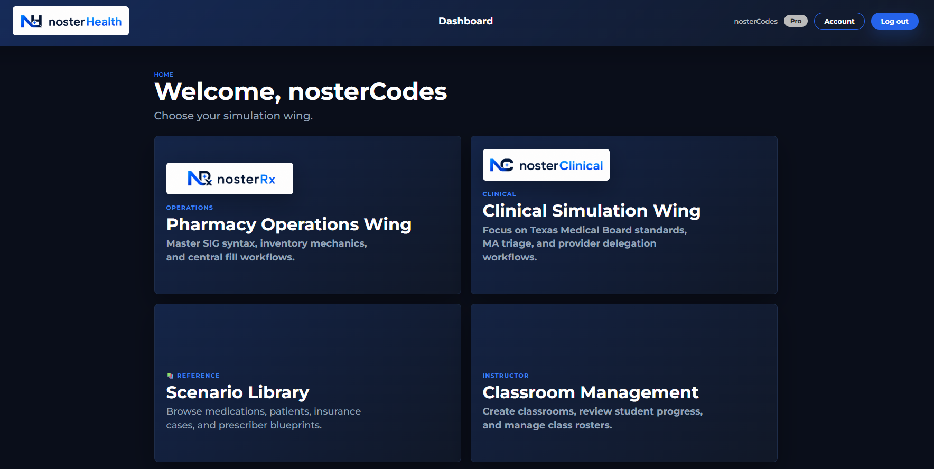Open the nosterRx logo card image
934x469 pixels.
230,179
